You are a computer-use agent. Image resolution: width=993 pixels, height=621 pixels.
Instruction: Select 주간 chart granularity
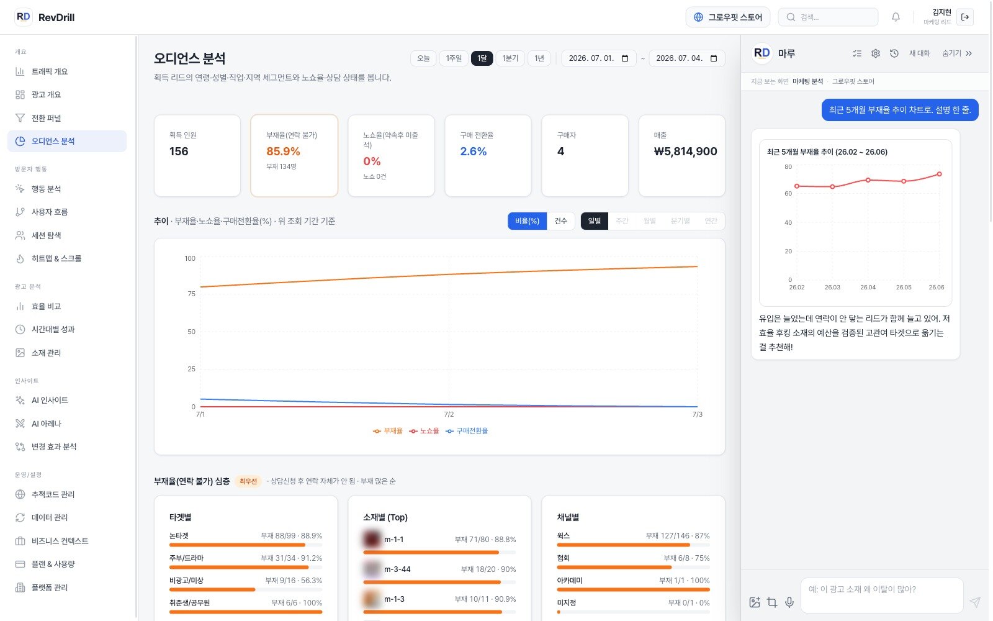pos(622,221)
